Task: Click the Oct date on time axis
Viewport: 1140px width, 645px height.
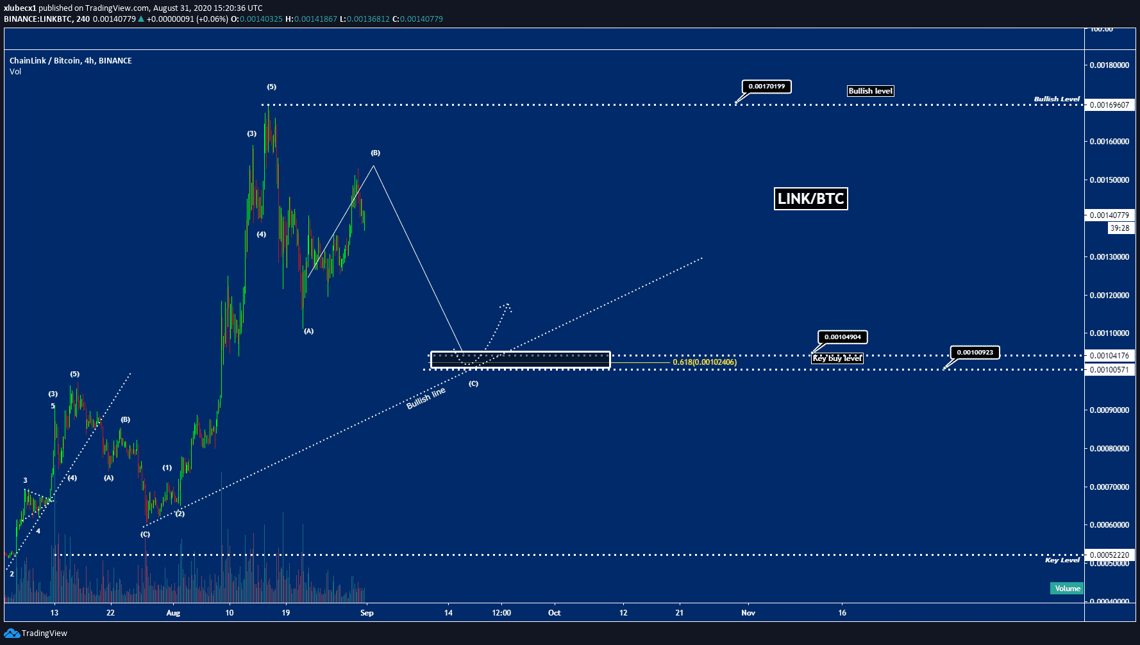Action: (x=554, y=613)
